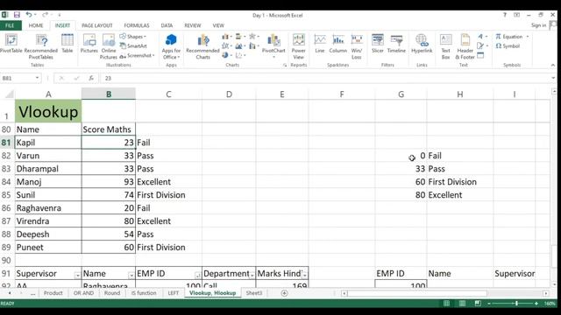The width and height of the screenshot is (561, 315).
Task: Select the Vlookup heading cell
Action: (x=48, y=111)
